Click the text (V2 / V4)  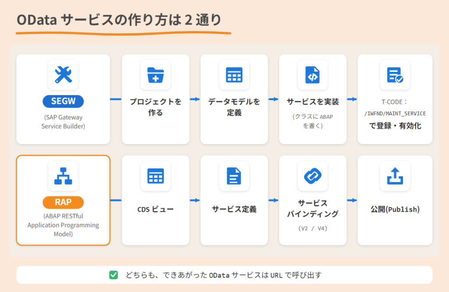pyautogui.click(x=313, y=228)
